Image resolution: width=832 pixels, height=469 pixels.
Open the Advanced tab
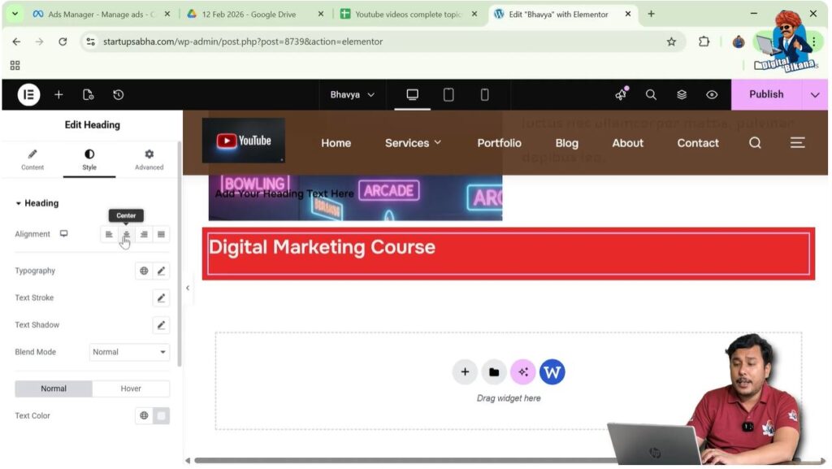149,159
